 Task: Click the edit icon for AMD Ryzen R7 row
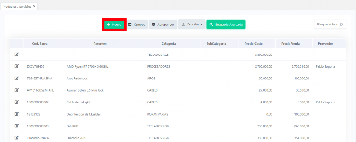coord(17,66)
